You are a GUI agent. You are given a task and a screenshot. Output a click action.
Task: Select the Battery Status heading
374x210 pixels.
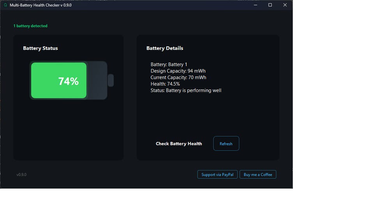click(x=40, y=48)
